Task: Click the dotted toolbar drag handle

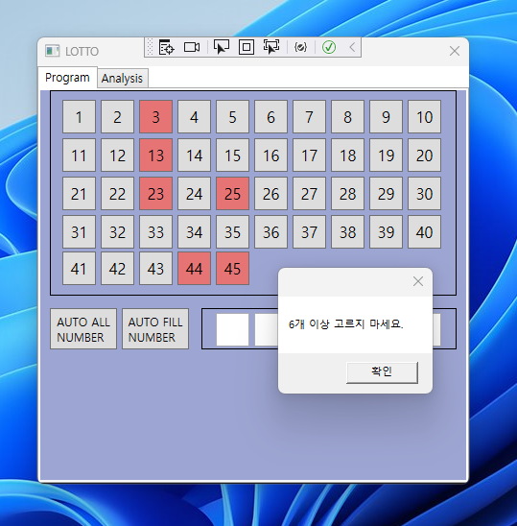Action: (x=150, y=47)
